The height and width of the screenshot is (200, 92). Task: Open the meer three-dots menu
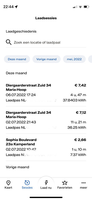84,183
